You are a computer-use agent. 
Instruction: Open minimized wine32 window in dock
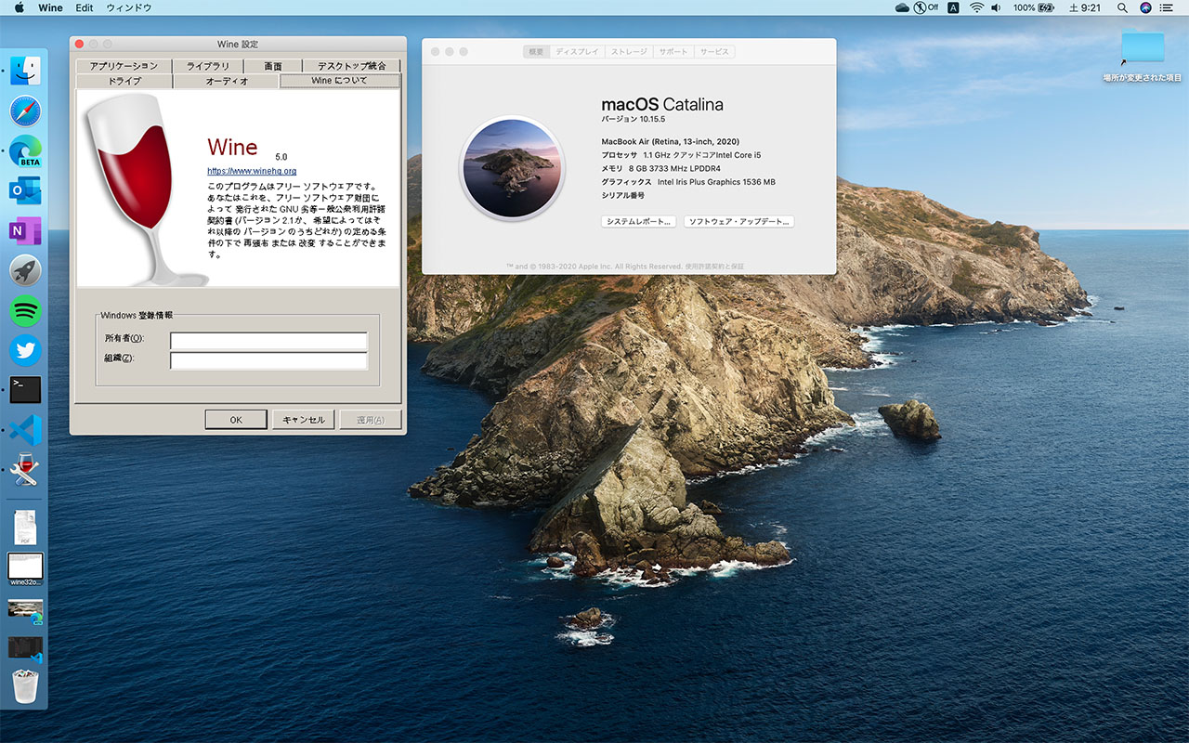[x=25, y=568]
